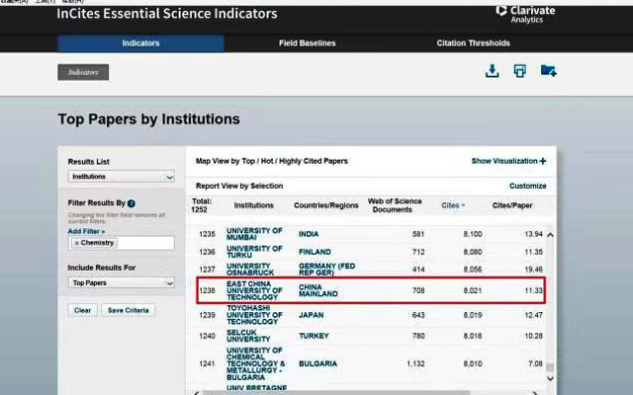Click the Web of Science Documents column header

coord(395,205)
